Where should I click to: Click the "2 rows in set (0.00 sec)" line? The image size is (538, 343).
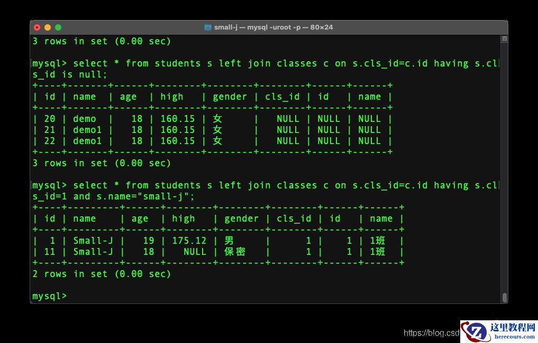point(102,274)
